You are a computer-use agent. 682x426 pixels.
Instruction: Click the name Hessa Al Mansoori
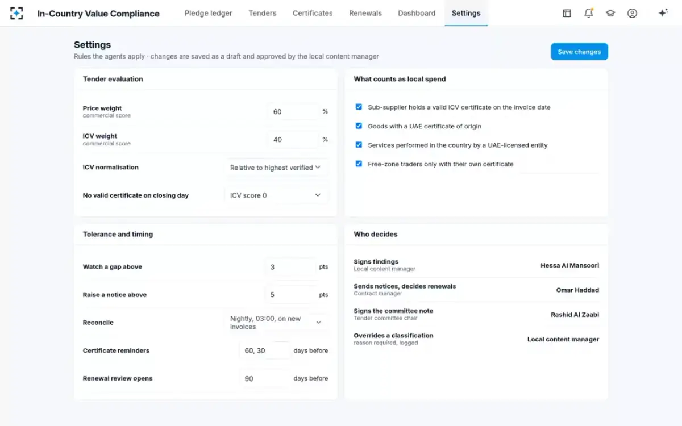(569, 265)
